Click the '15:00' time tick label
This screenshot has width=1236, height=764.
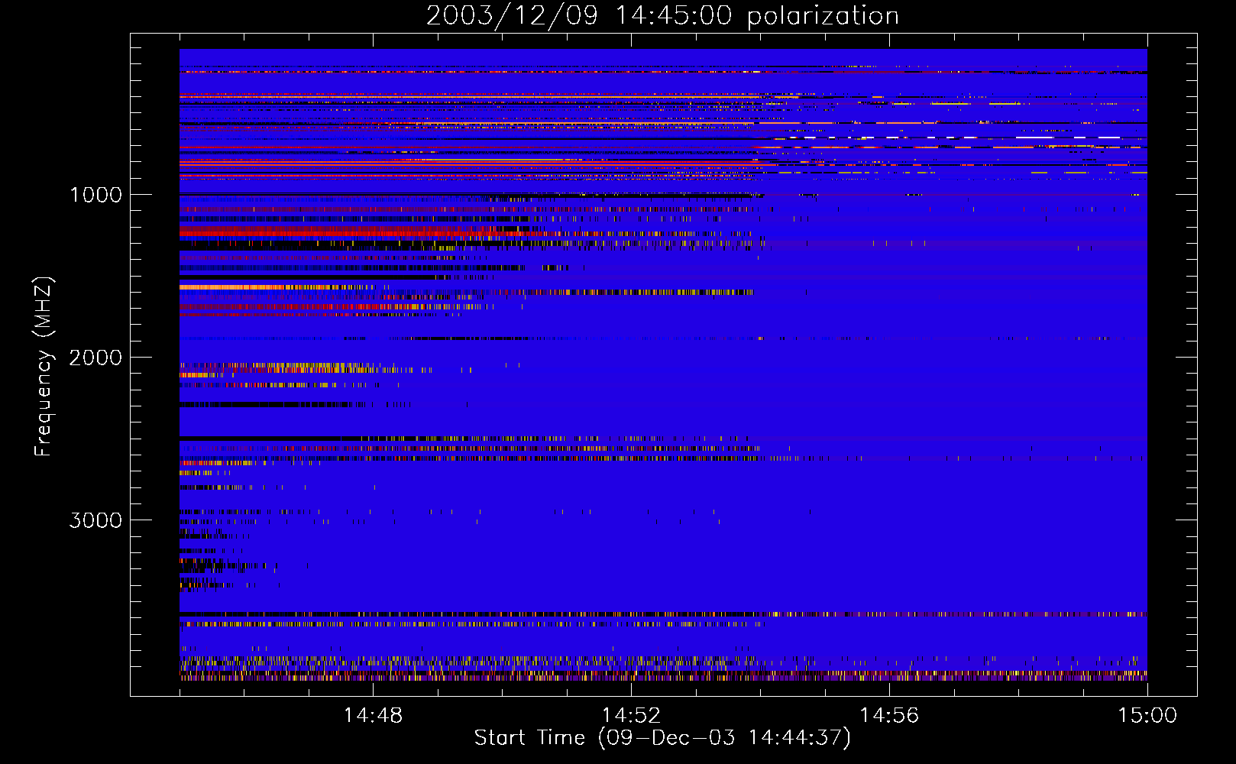[x=1147, y=716]
